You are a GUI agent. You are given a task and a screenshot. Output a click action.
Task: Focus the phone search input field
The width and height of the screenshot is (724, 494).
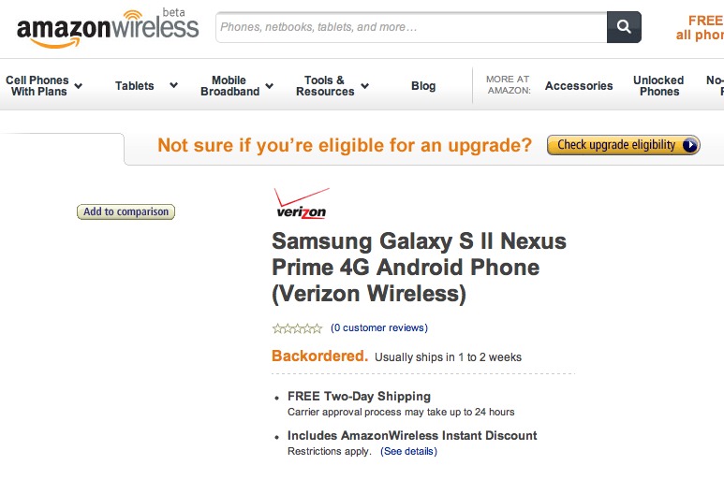412,27
